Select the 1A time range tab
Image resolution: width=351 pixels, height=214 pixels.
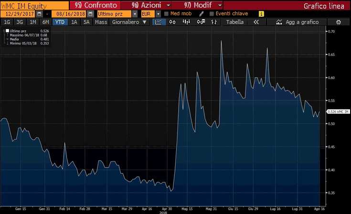click(74, 22)
